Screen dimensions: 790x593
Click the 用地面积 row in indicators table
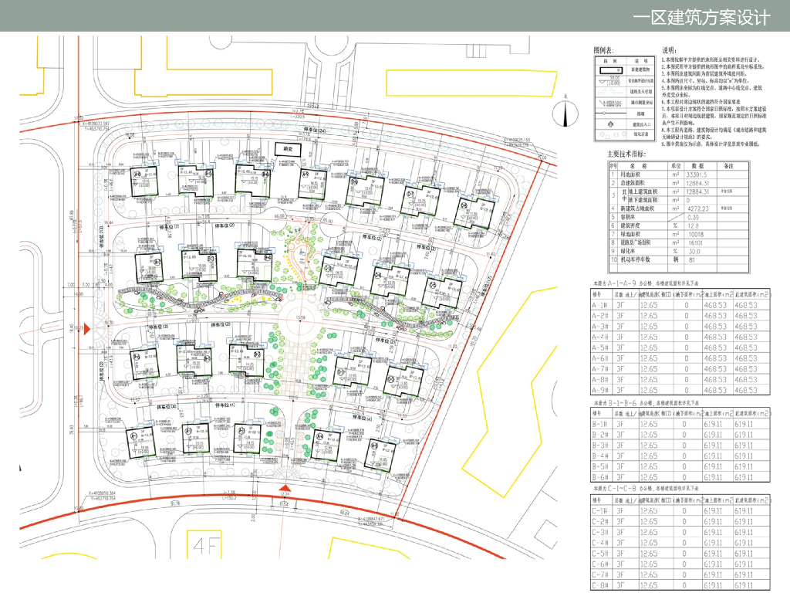coord(679,175)
